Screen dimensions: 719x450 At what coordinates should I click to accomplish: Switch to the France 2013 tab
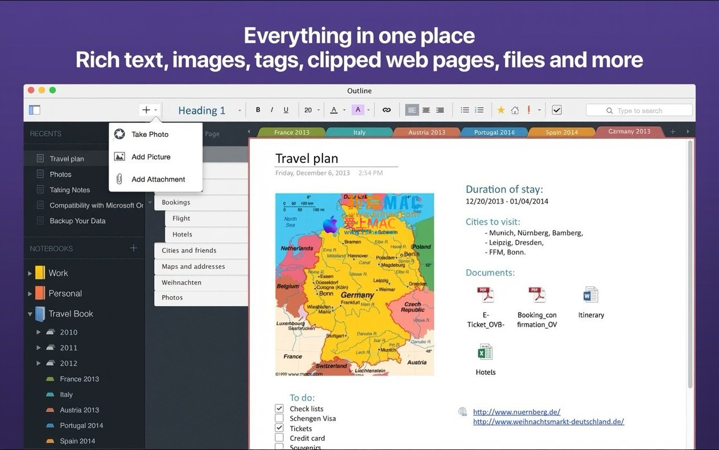coord(291,132)
